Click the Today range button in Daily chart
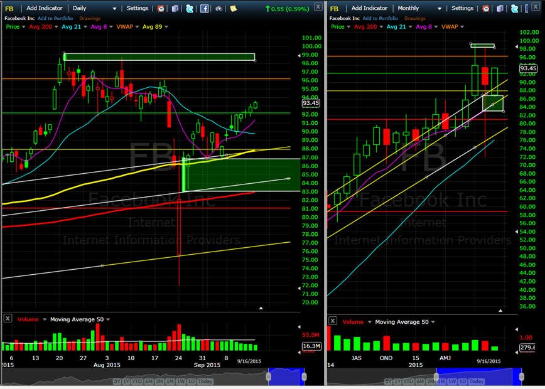The width and height of the screenshot is (545, 389). (205, 381)
